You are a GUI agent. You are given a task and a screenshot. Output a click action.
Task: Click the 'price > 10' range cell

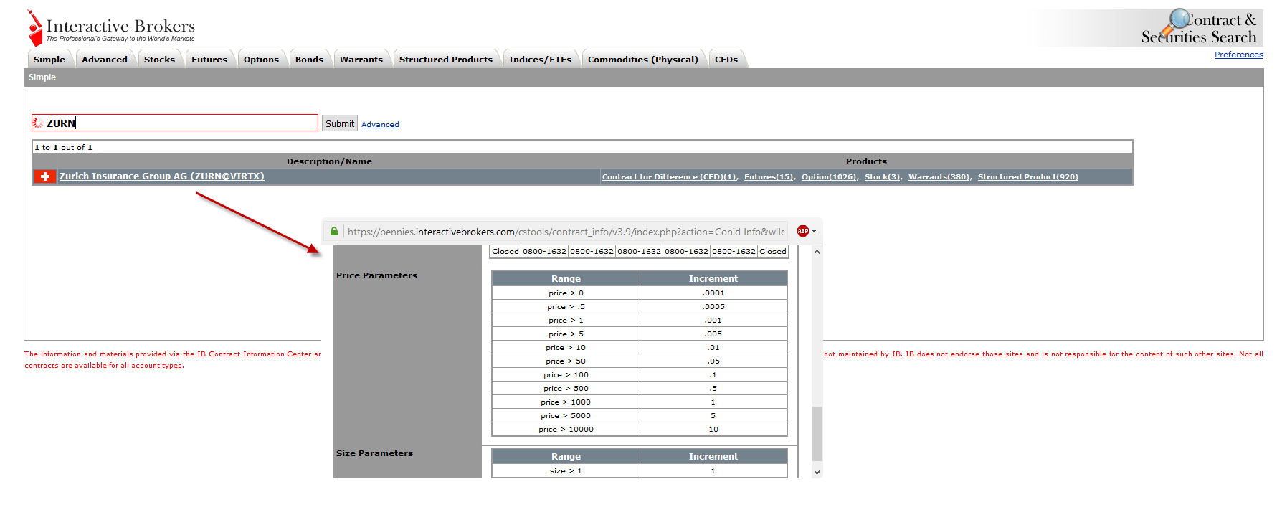click(x=566, y=347)
